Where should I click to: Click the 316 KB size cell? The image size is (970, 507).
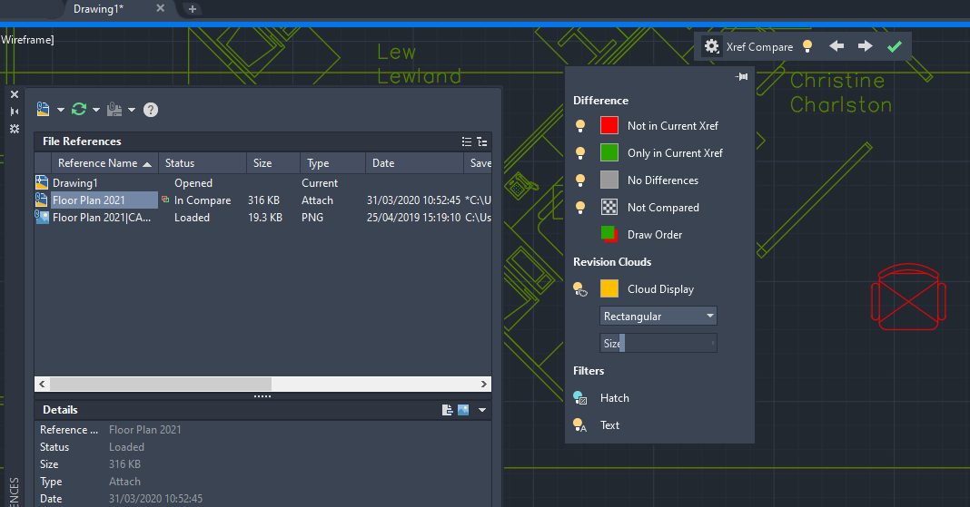[x=263, y=200]
